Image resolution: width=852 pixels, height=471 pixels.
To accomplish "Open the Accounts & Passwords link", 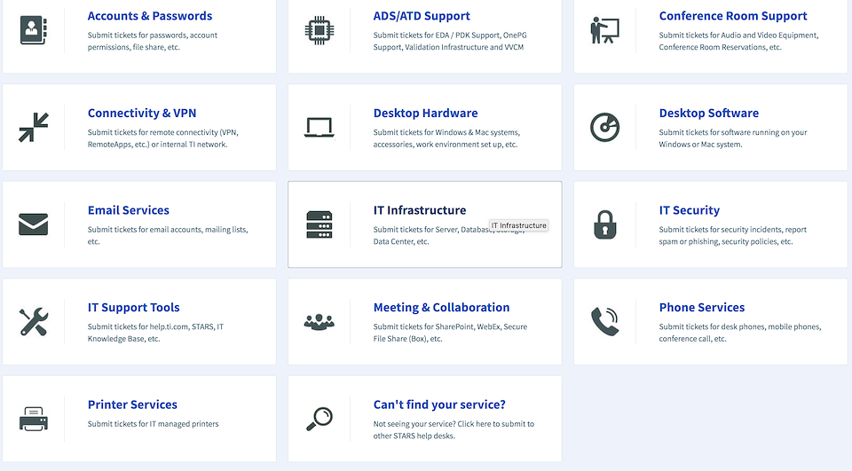I will point(149,16).
